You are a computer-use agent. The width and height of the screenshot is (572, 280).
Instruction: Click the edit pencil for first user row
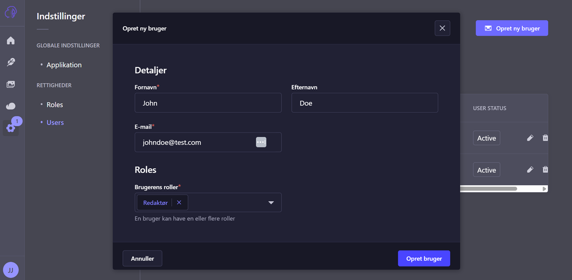tap(530, 138)
